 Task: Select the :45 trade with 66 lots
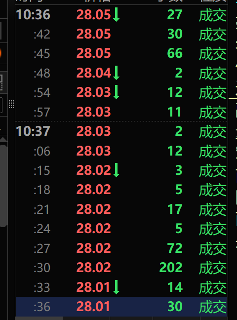click(x=121, y=53)
